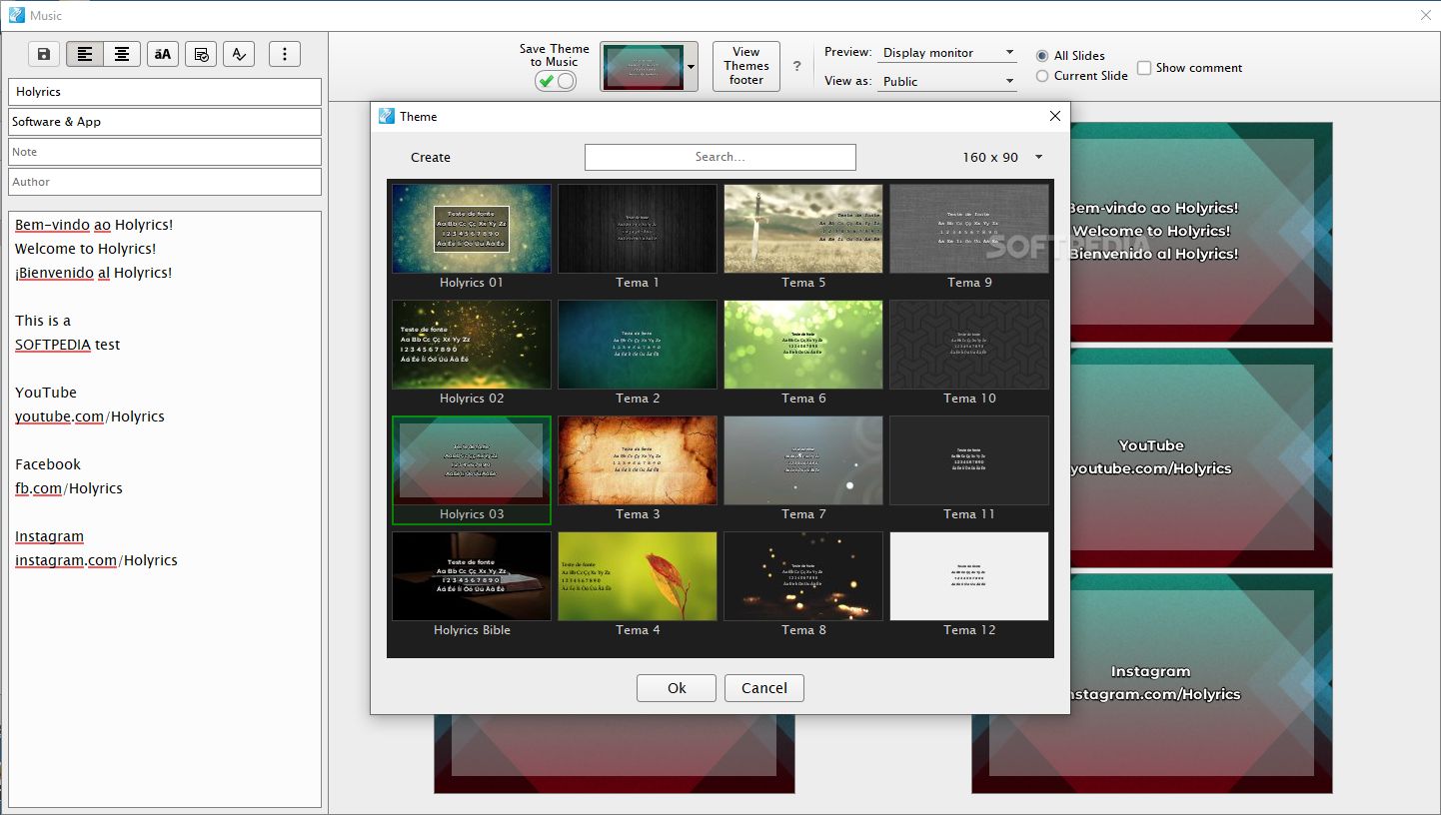1441x815 pixels.
Task: Click the Bem-vindo ao Holyrics slide preview
Action: click(1201, 232)
